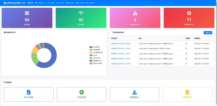Click the network logo icon beside 网络设备巡检工具

click(x=5, y=3)
